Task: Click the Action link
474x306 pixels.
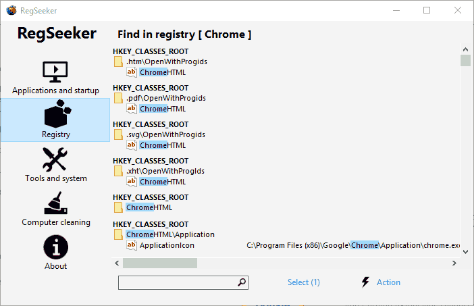Action: tap(388, 282)
